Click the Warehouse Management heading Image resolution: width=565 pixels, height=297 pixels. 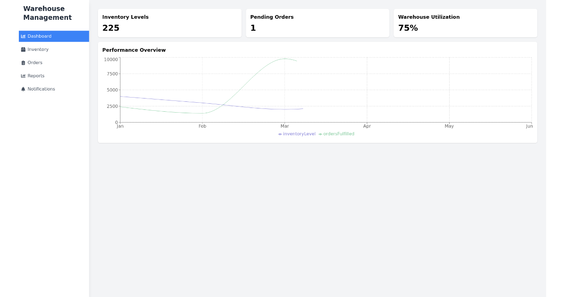(47, 13)
